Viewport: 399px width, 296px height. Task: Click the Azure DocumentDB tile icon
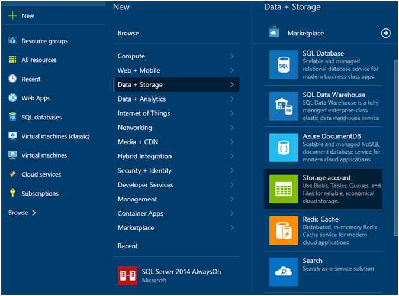284,148
